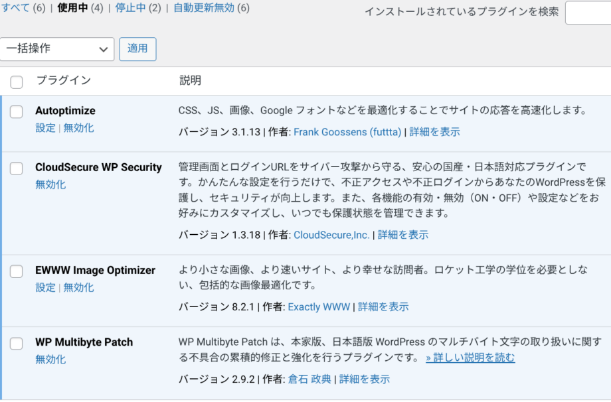
Task: Check the EWWW Image Optimizer checkbox
Action: click(17, 271)
